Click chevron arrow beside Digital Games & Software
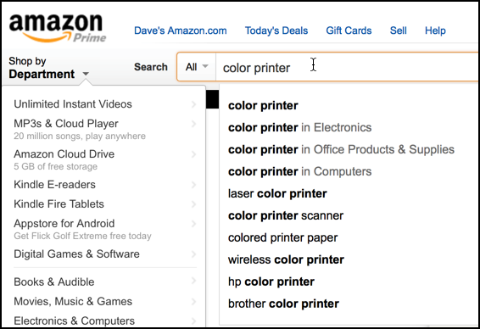Screen dimensions: 480x329 193,254
